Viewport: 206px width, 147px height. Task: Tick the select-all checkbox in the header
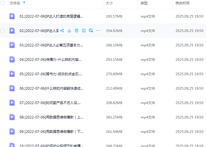(3, 3)
